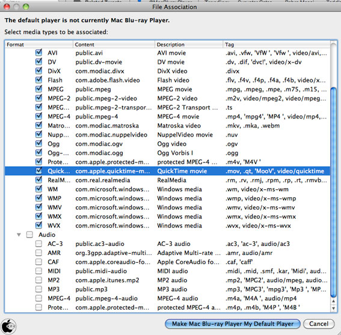Uncheck the MPEG movie checkbox
This screenshot has width=341, height=335.
pos(38,89)
